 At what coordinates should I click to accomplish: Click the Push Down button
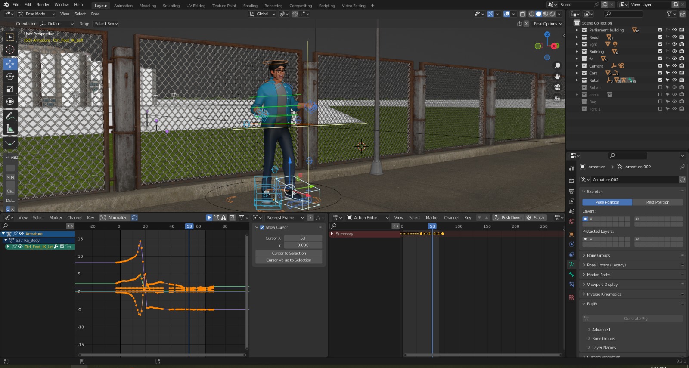(507, 218)
